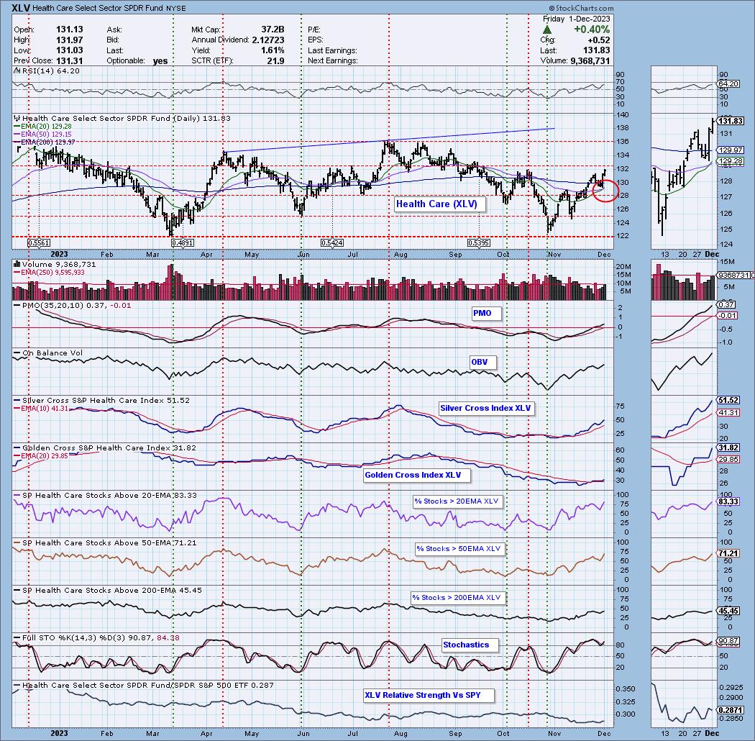This screenshot has height=741, width=755.
Task: Click the 83.33 value tag in the zoom panel
Action: [x=728, y=501]
